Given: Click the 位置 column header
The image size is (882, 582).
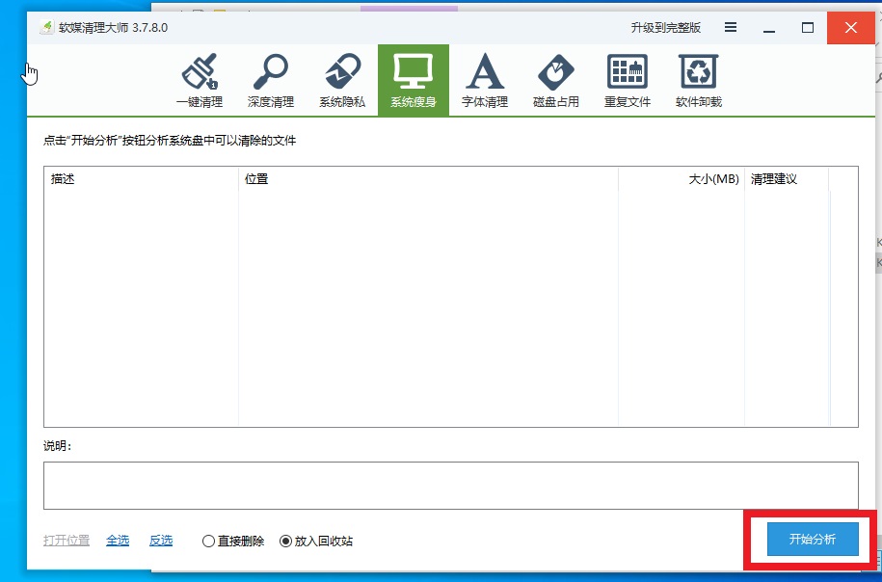Looking at the screenshot, I should [x=428, y=179].
